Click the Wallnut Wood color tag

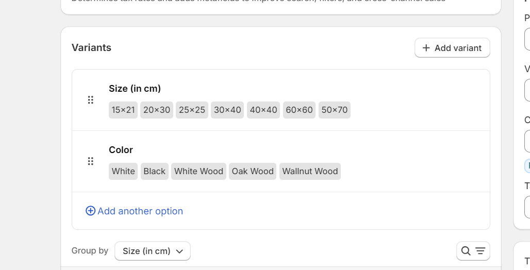point(310,171)
